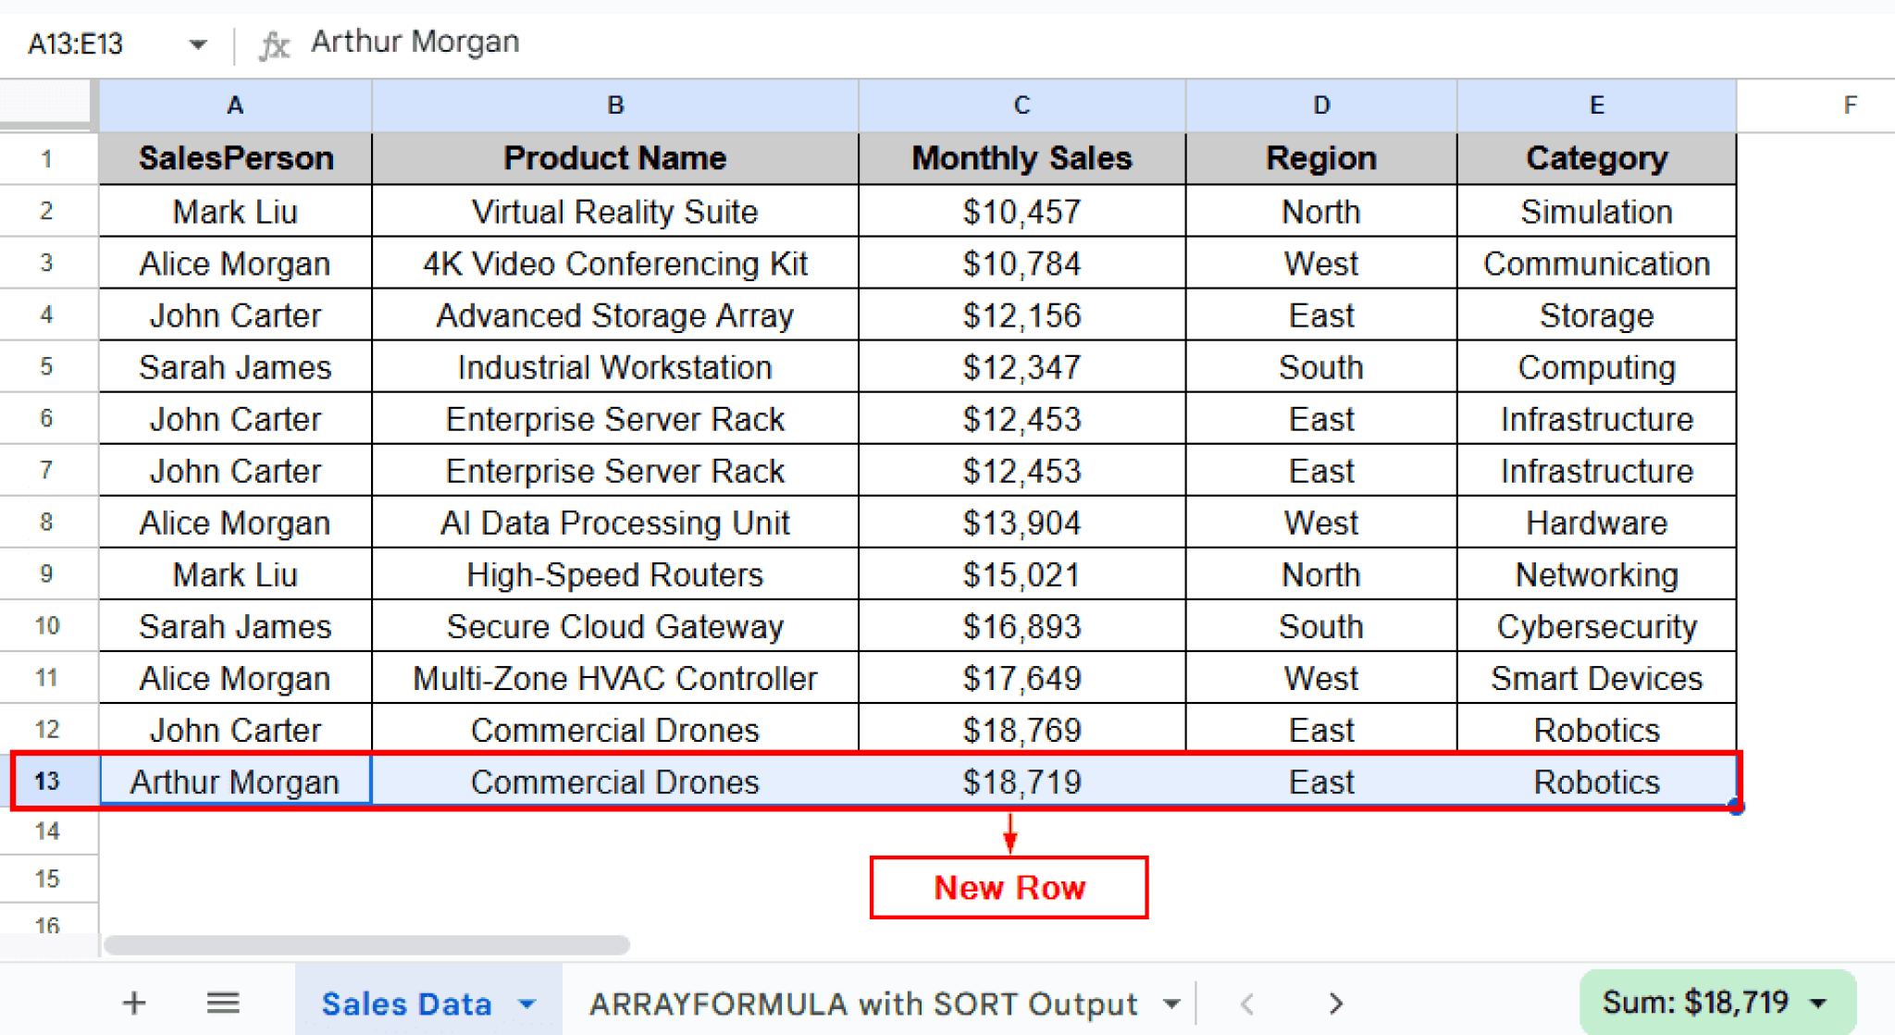The width and height of the screenshot is (1895, 1035).
Task: Open the ARRAYFORMULA tab options dropdown
Action: pos(1172,1003)
